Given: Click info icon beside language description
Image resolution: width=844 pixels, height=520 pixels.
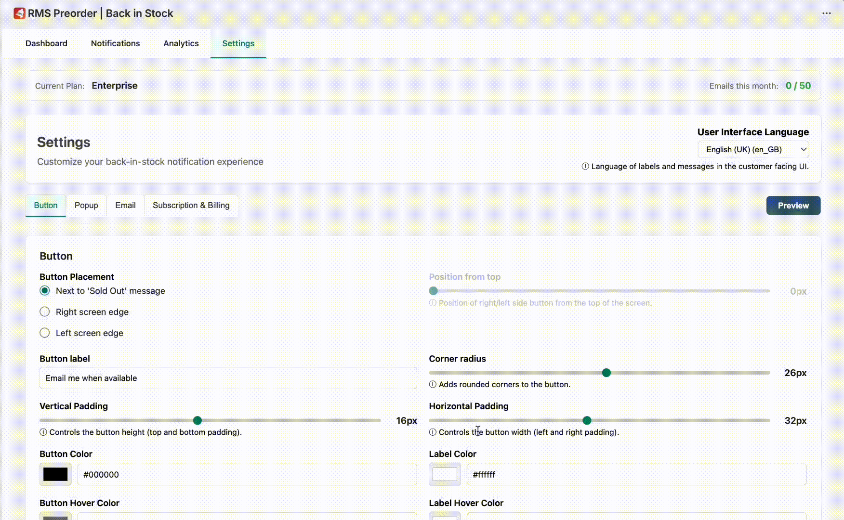Looking at the screenshot, I should pos(585,167).
